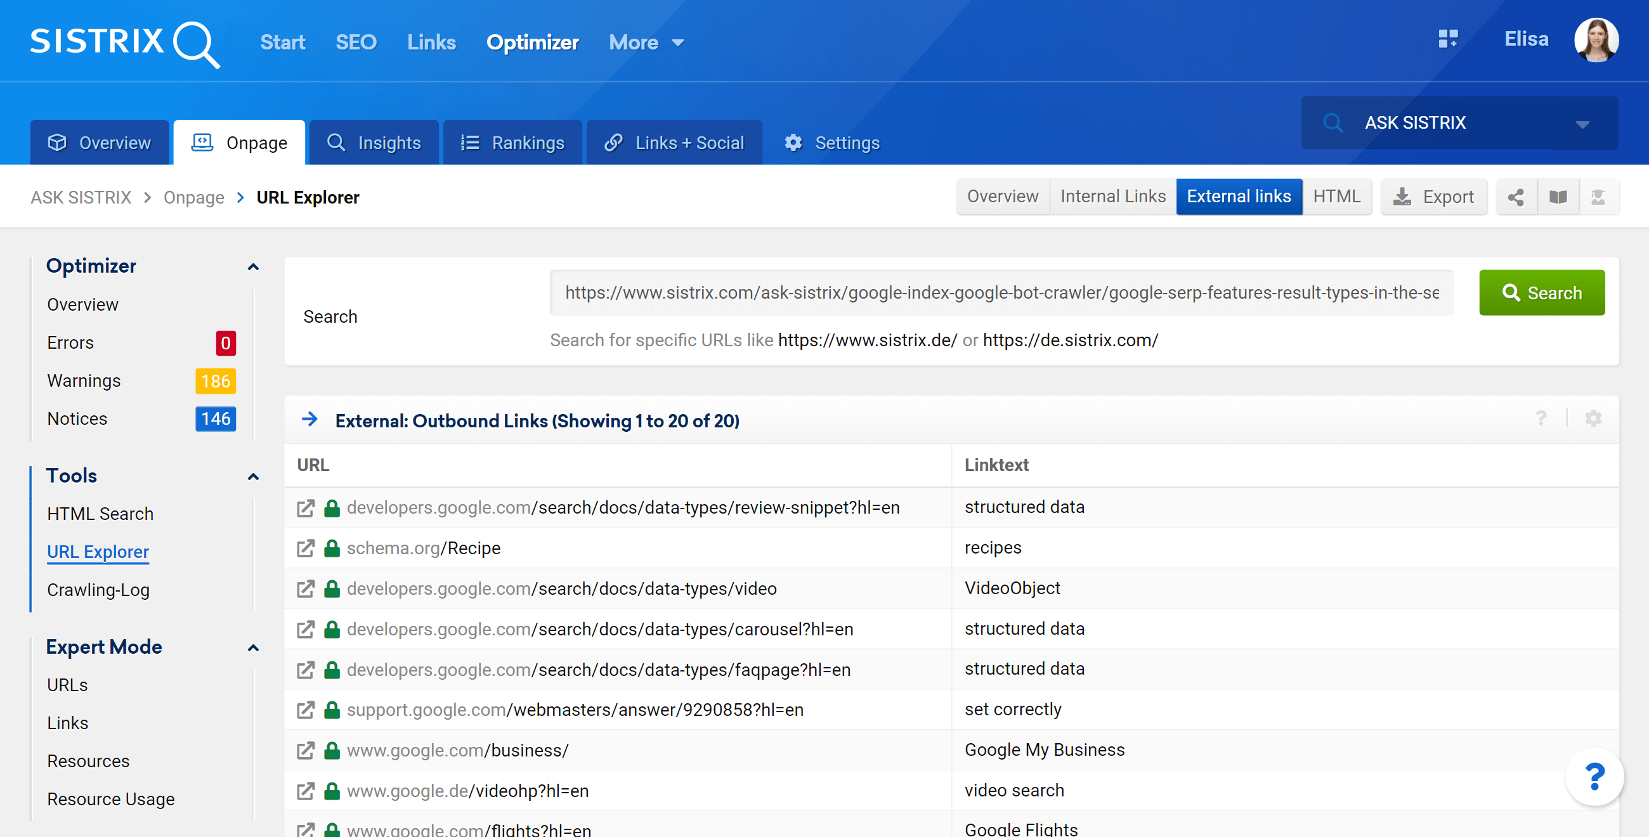Click the https://www.sistrix.de/ example link
1649x837 pixels.
click(868, 341)
